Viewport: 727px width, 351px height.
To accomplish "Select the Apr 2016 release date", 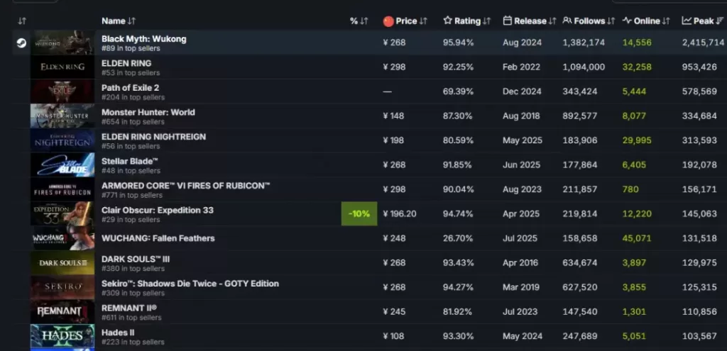I will pyautogui.click(x=520, y=263).
